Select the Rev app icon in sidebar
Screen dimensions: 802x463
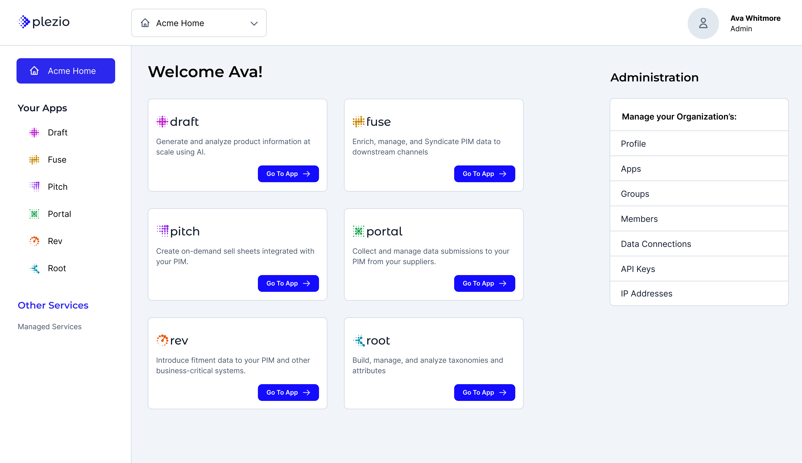(x=35, y=241)
